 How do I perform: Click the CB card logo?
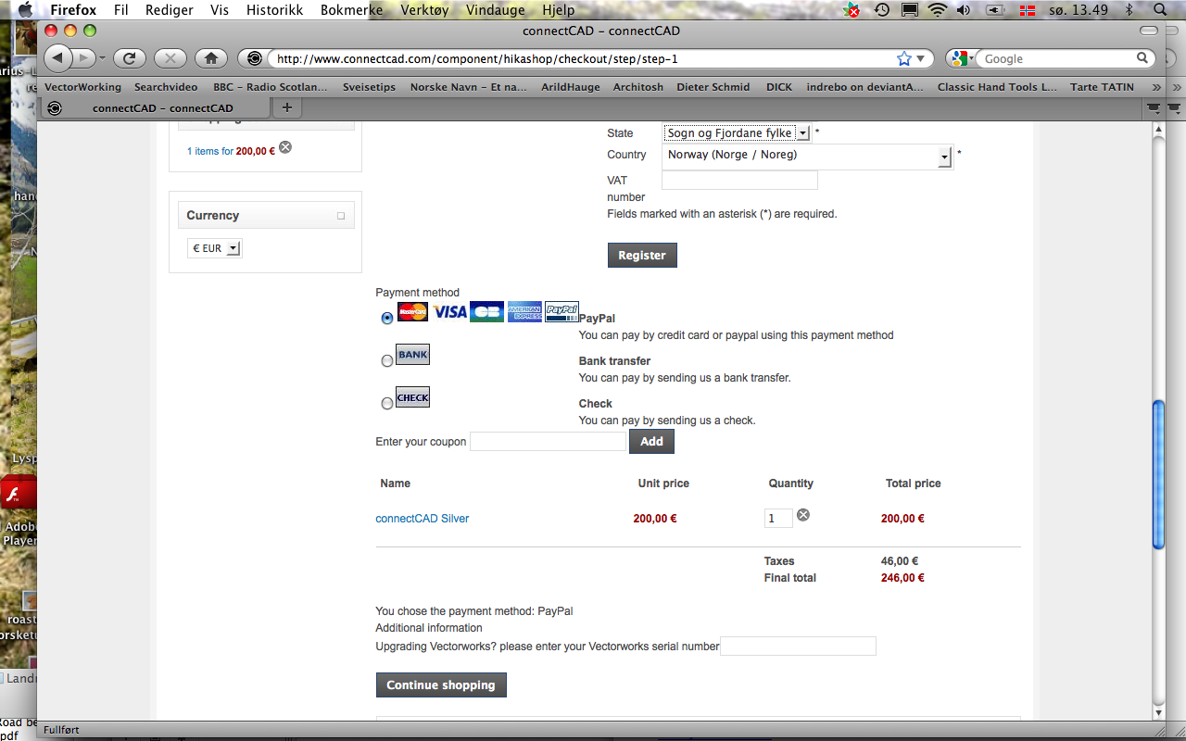click(x=486, y=312)
